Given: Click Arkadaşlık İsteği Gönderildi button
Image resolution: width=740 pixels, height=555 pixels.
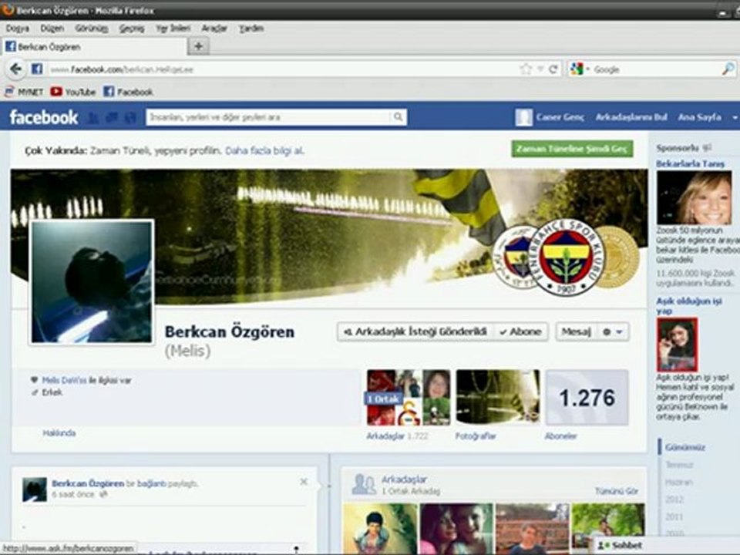Looking at the screenshot, I should tap(416, 331).
